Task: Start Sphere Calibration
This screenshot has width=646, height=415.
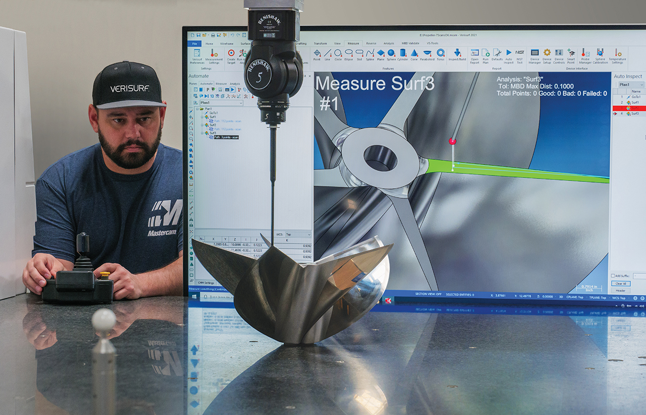Action: (x=600, y=56)
